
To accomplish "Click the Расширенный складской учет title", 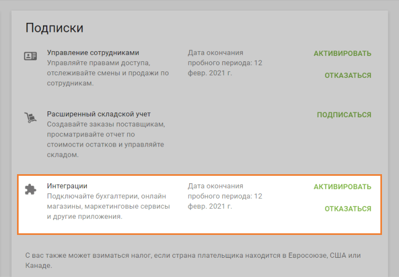I will [x=99, y=114].
